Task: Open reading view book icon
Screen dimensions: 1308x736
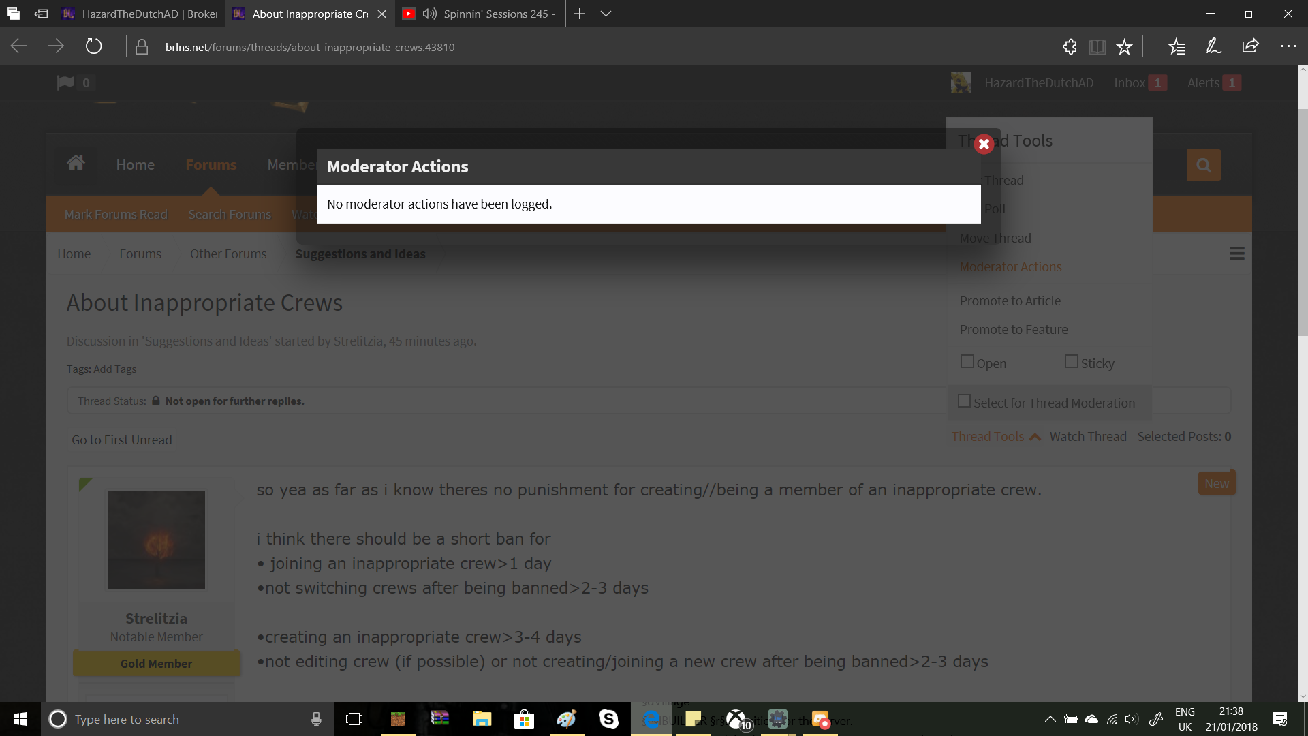Action: click(1097, 47)
